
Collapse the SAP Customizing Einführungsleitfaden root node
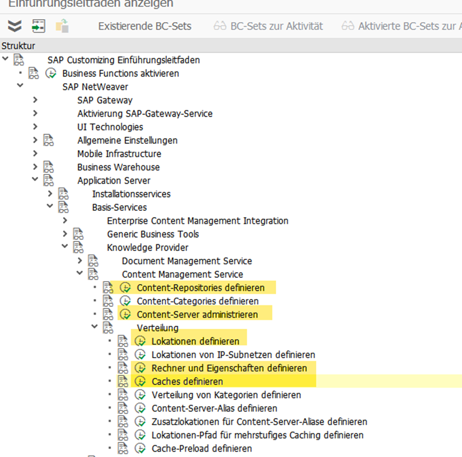point(5,58)
